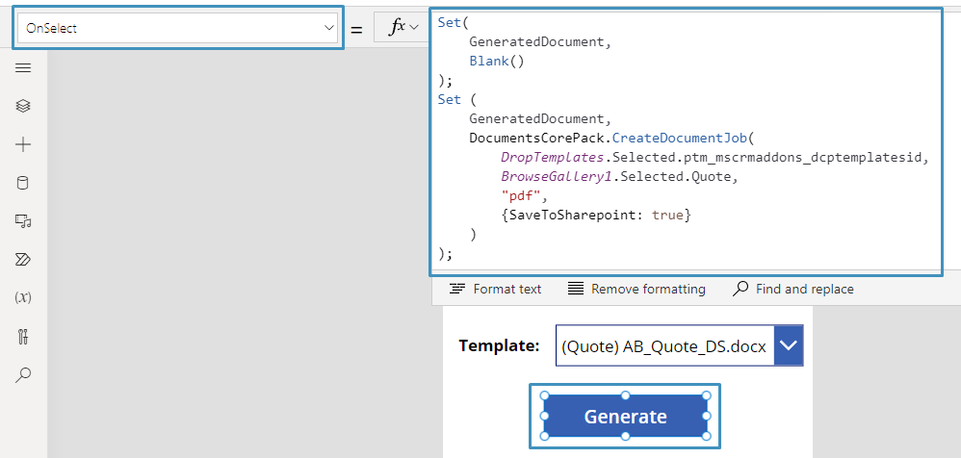Click the Template: label

499,345
